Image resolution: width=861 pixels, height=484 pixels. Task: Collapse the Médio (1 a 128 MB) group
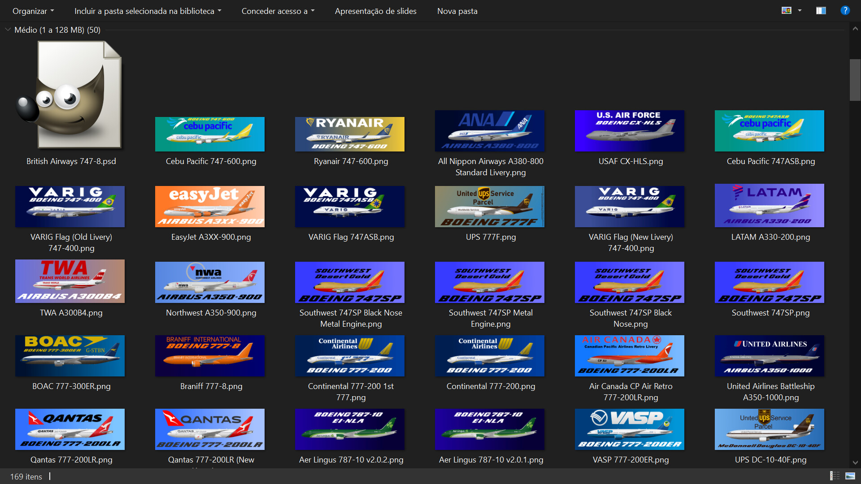[x=8, y=30]
